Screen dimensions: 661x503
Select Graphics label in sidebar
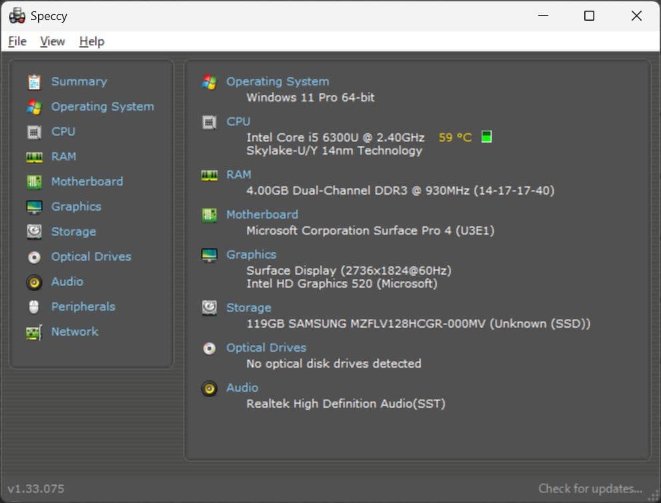click(x=76, y=207)
